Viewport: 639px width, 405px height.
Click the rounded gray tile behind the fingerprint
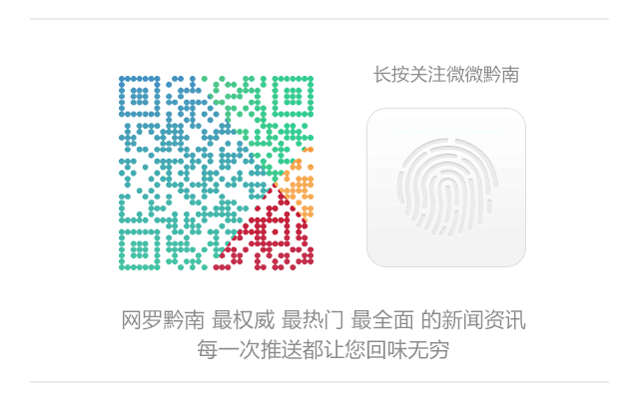[446, 188]
